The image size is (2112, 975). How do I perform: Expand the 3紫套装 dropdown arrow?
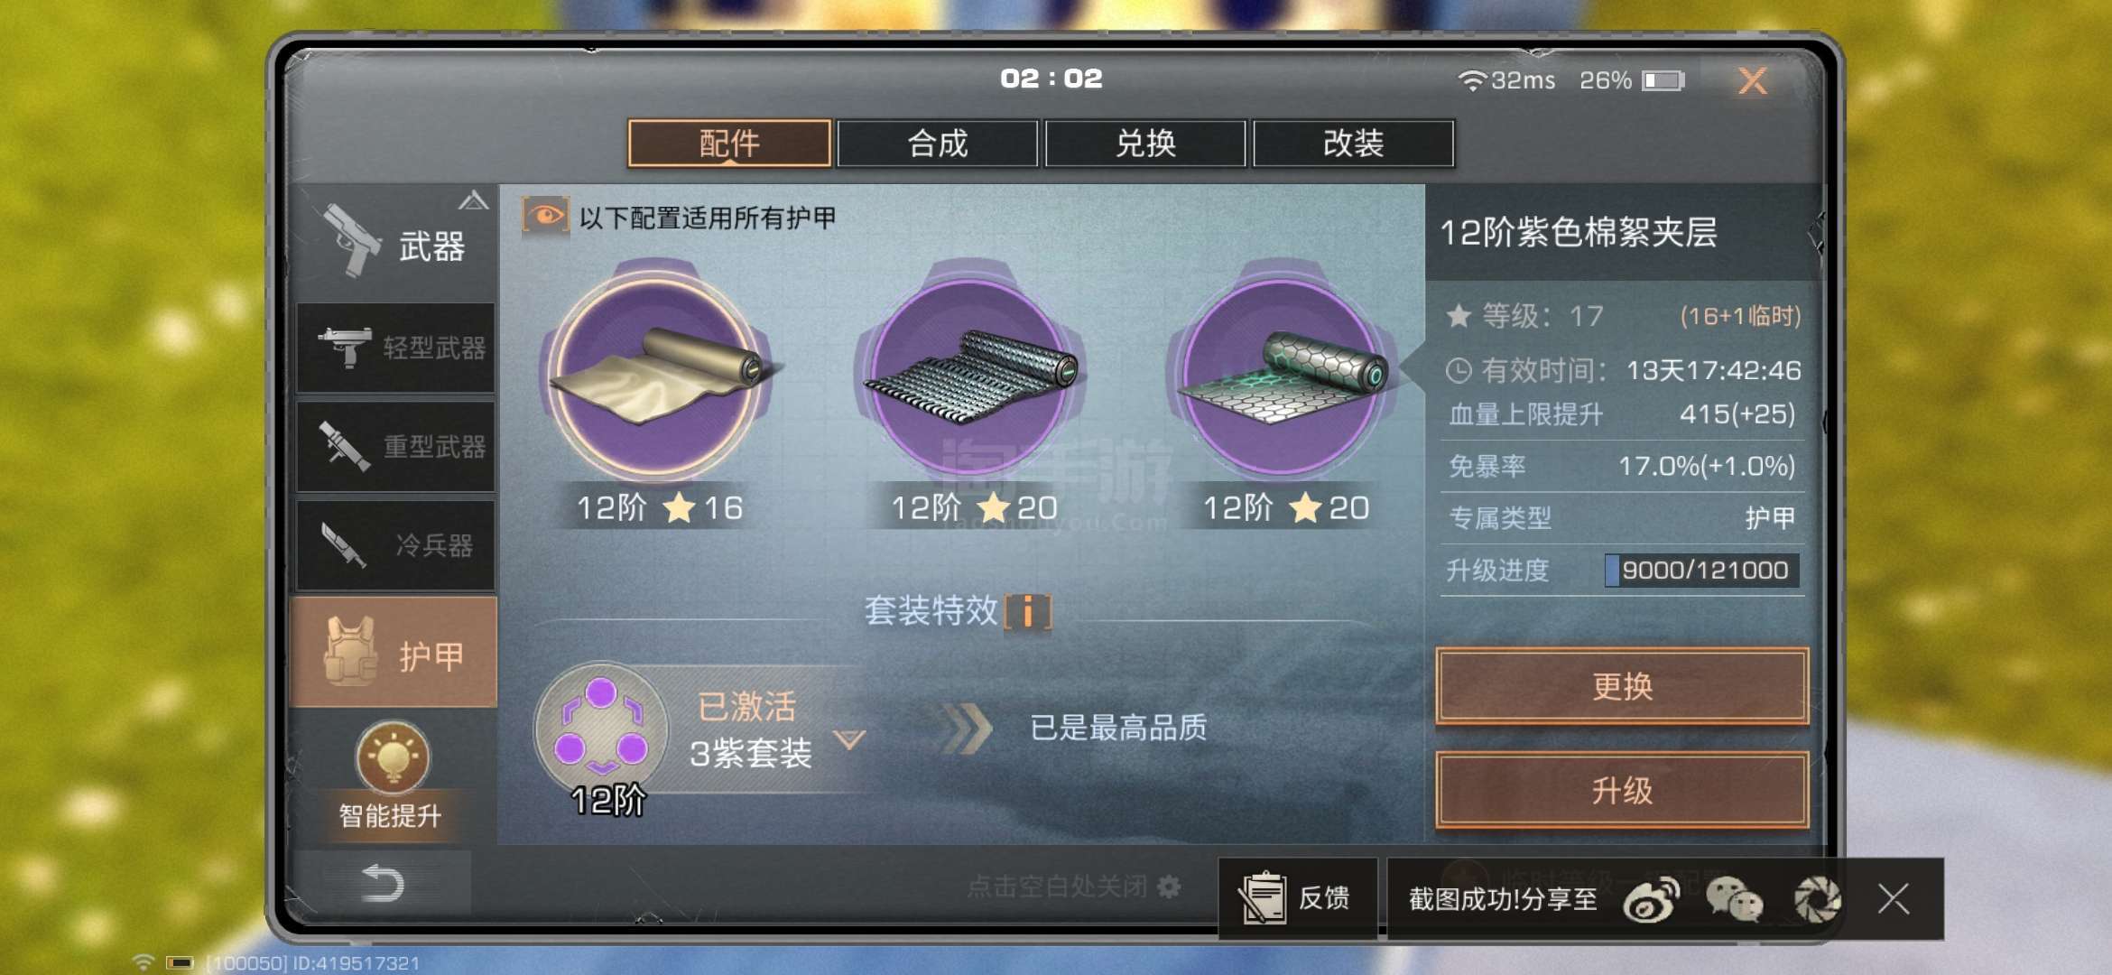[x=848, y=739]
